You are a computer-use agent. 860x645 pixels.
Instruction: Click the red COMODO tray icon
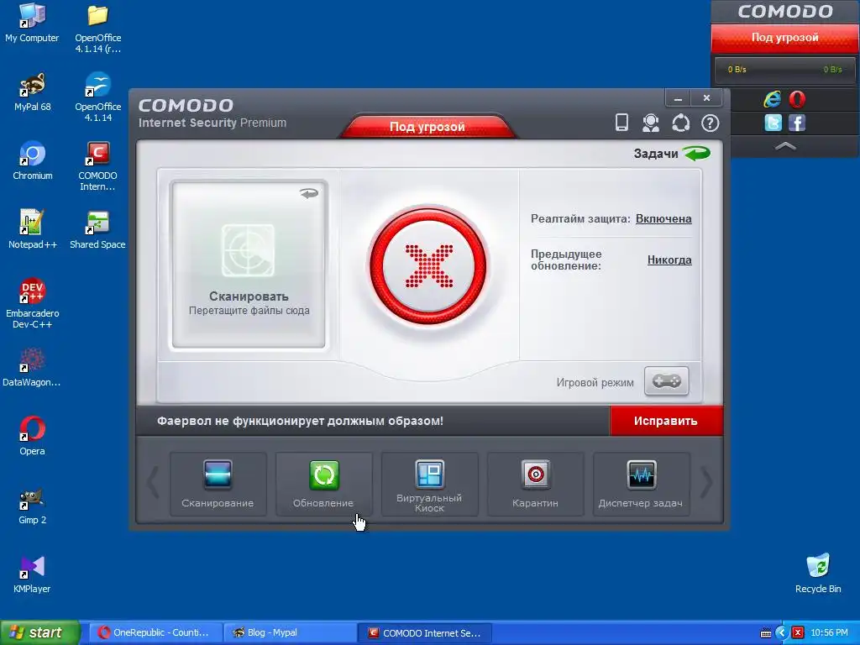pos(798,633)
